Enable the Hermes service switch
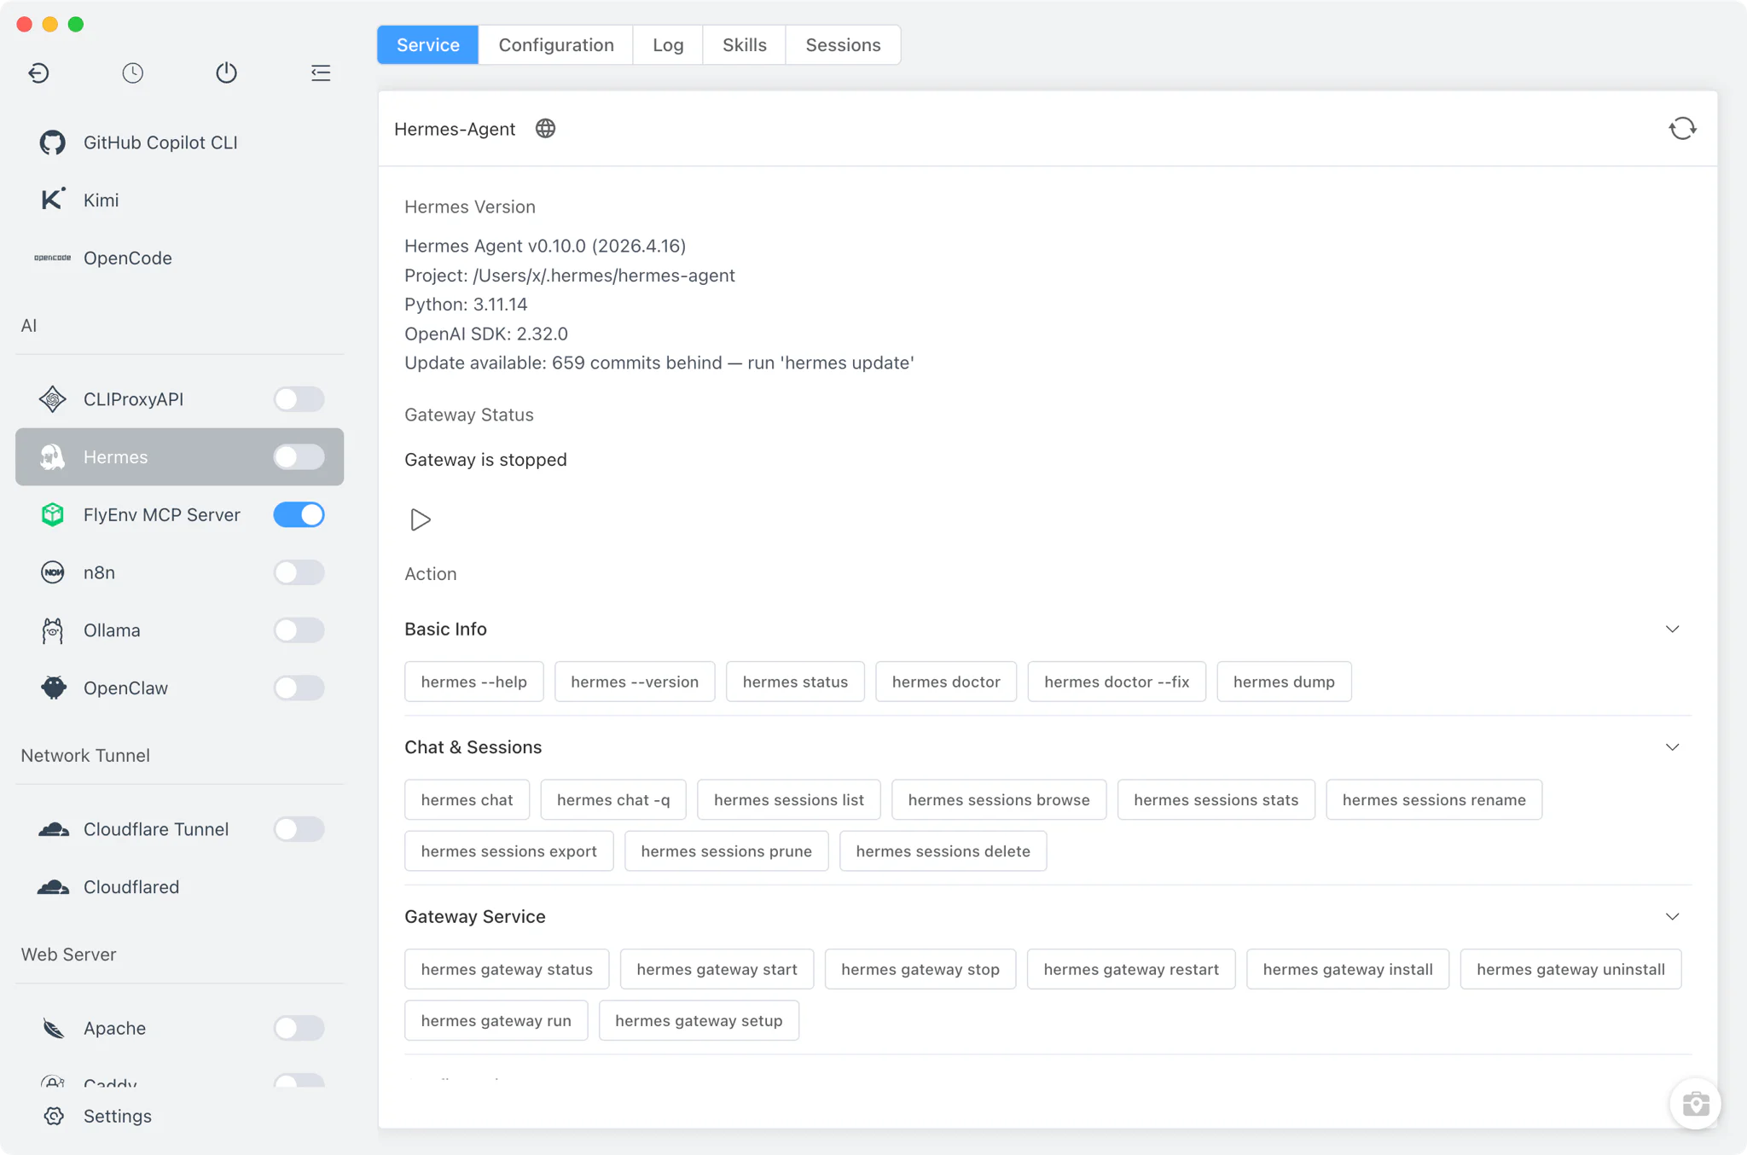Screen dimensions: 1747x1155 tap(299, 457)
